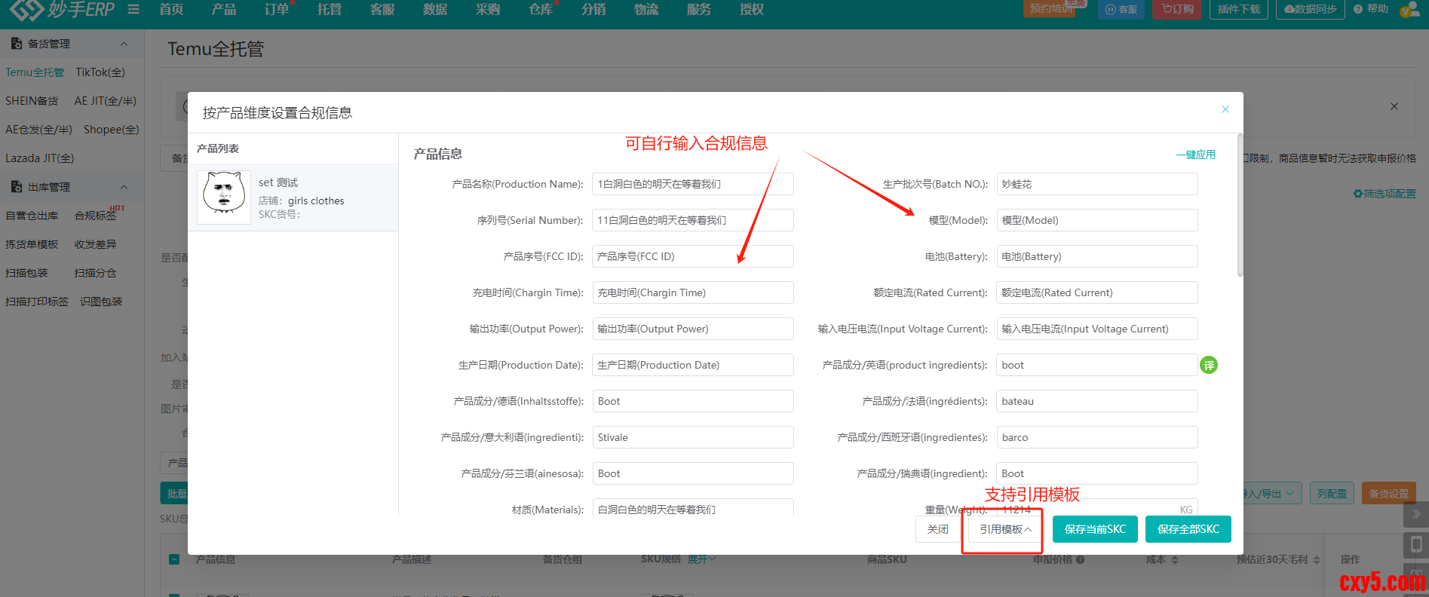Expand the right side double-arrow panel
1429x597 pixels.
(1416, 514)
